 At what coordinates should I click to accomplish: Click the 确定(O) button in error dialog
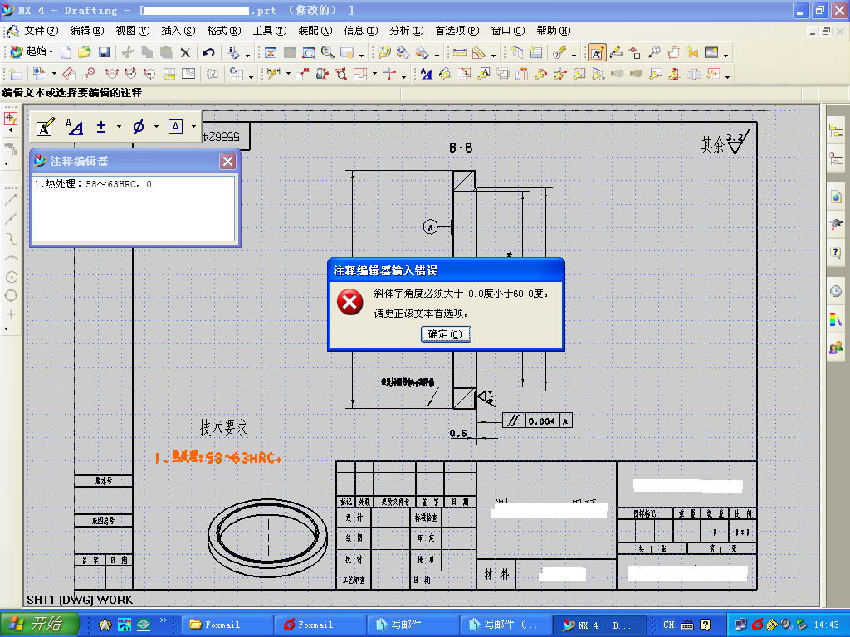(446, 334)
